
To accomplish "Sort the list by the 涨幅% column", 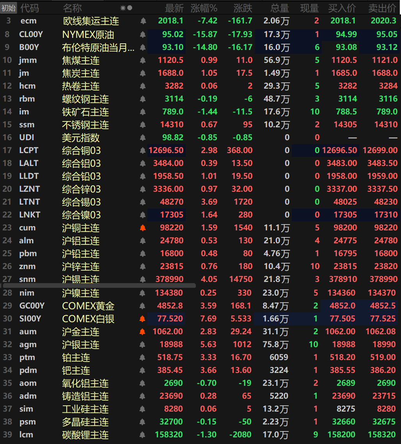I will pyautogui.click(x=204, y=7).
